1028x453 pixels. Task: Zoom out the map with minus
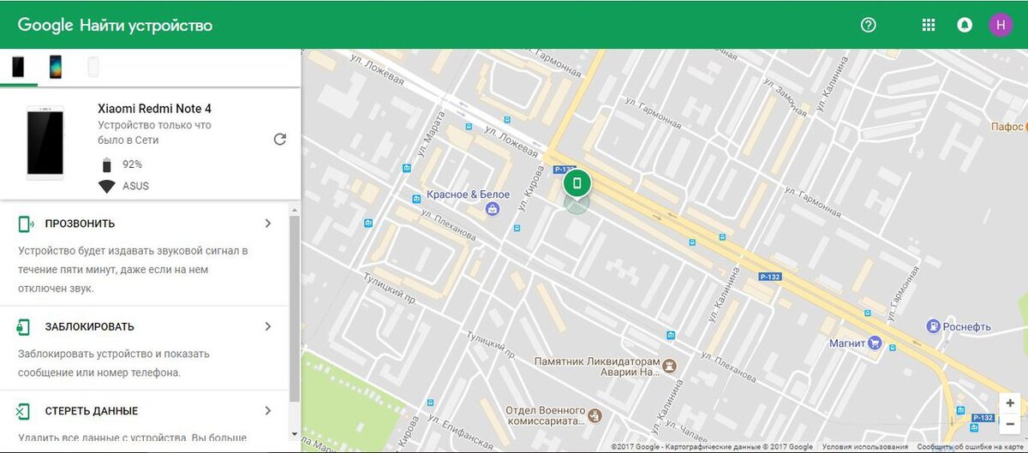pos(1011,424)
